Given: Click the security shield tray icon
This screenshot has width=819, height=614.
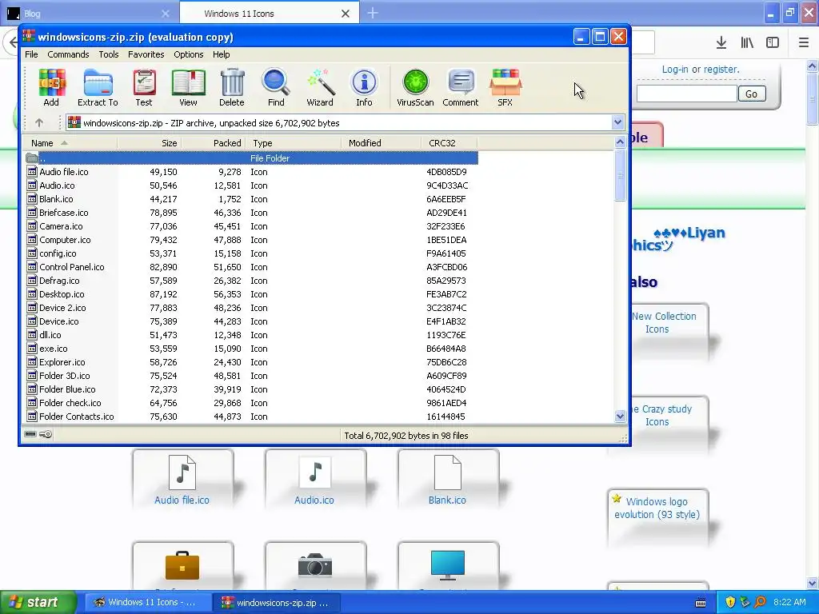Looking at the screenshot, I should pos(730,602).
